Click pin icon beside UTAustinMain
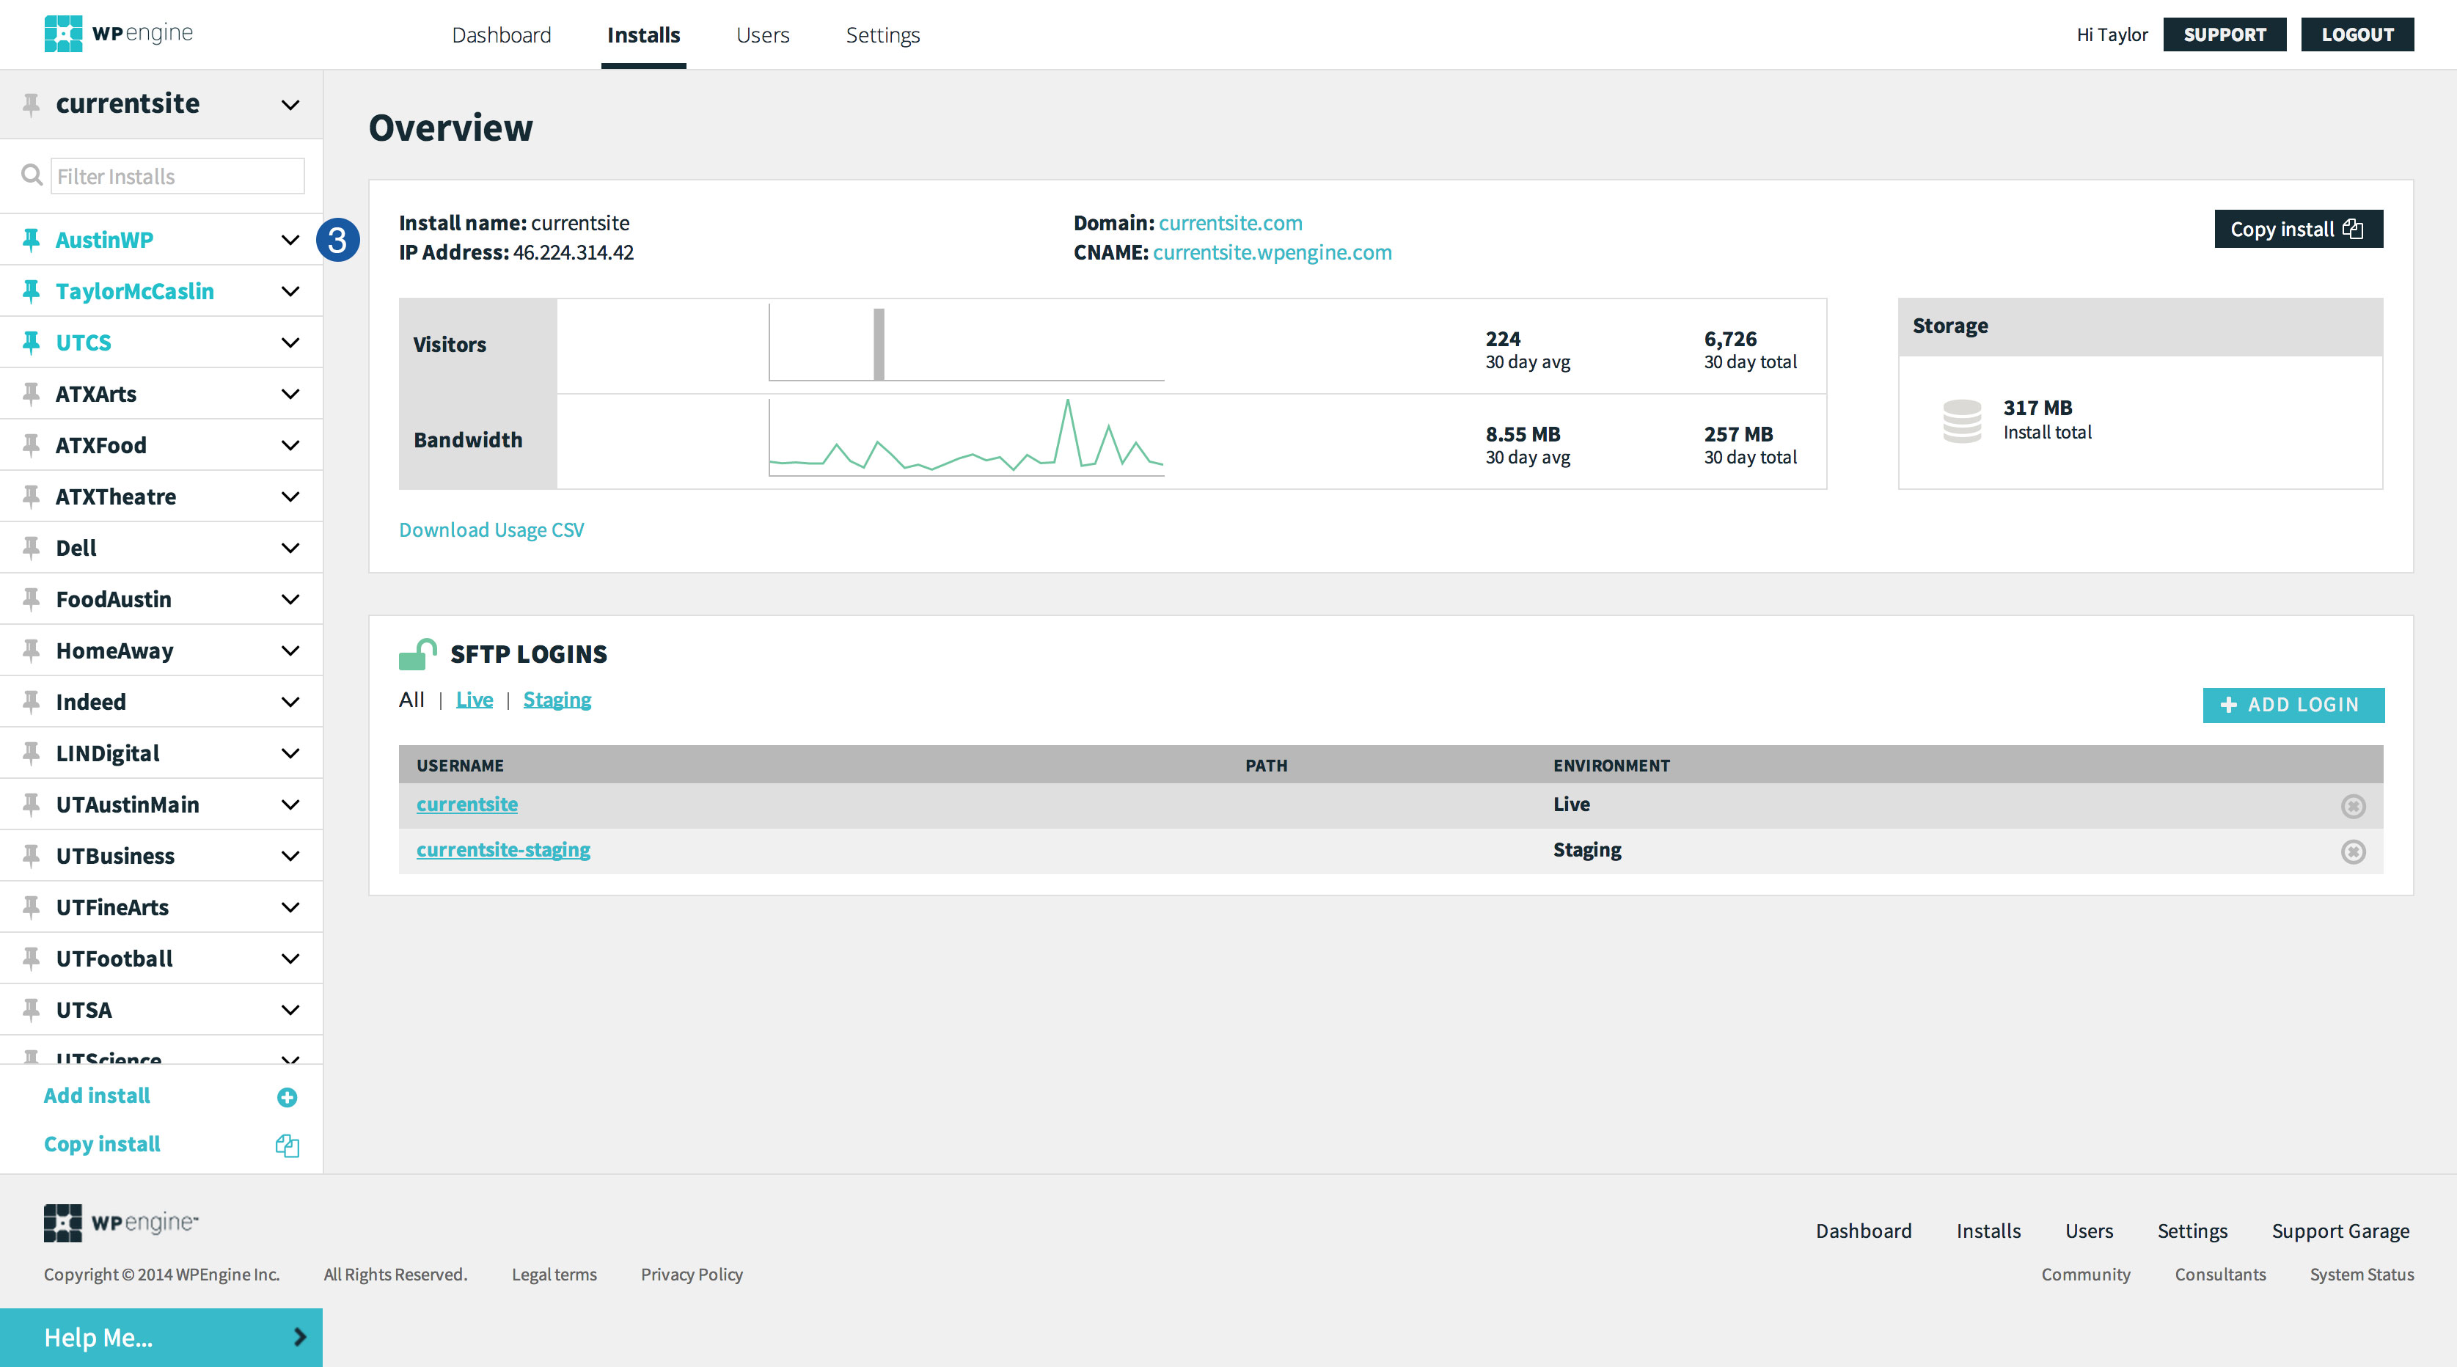 click(32, 805)
